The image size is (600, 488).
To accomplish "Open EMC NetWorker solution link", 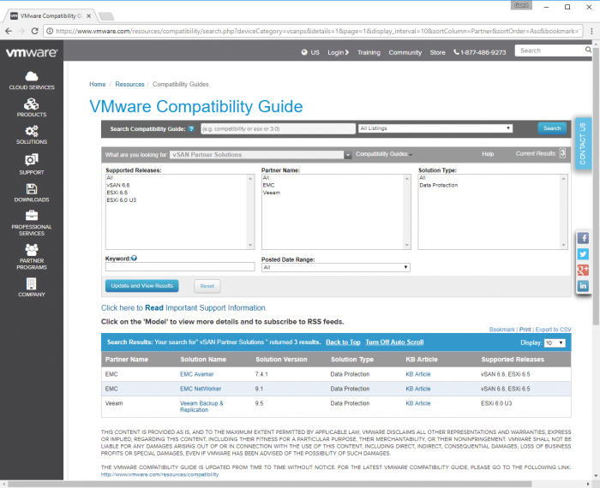I will pyautogui.click(x=201, y=389).
